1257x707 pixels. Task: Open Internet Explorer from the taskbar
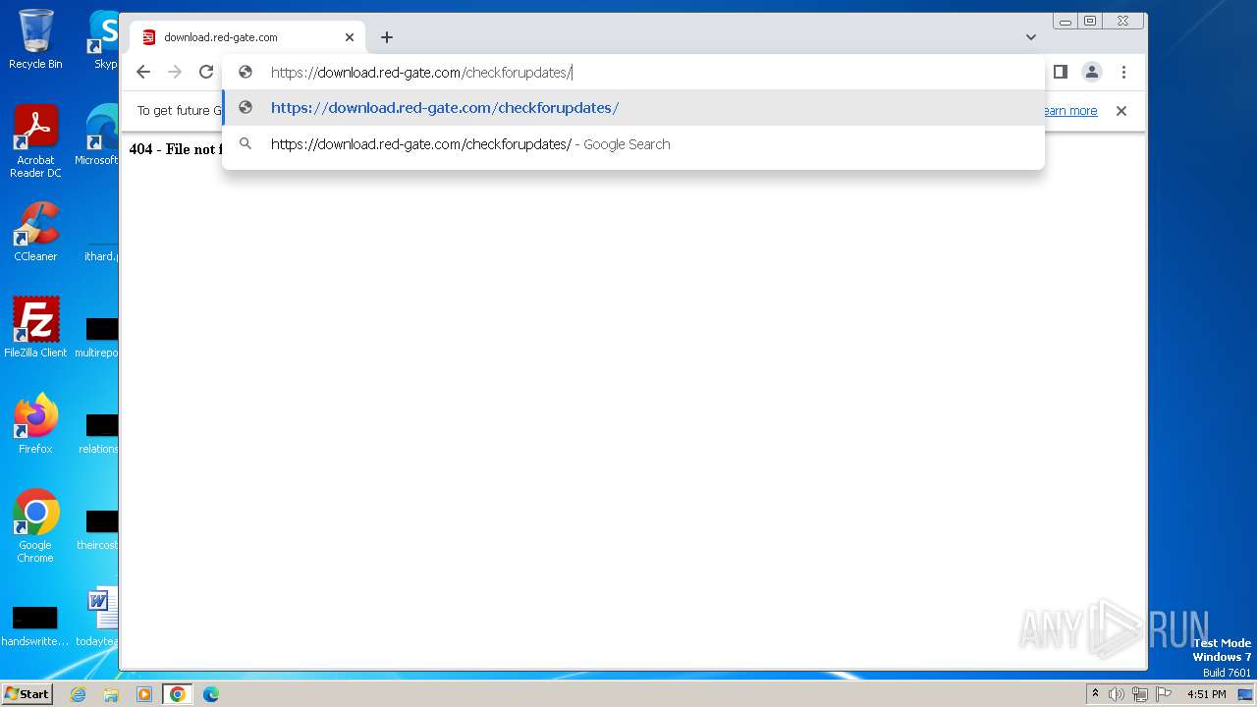78,694
